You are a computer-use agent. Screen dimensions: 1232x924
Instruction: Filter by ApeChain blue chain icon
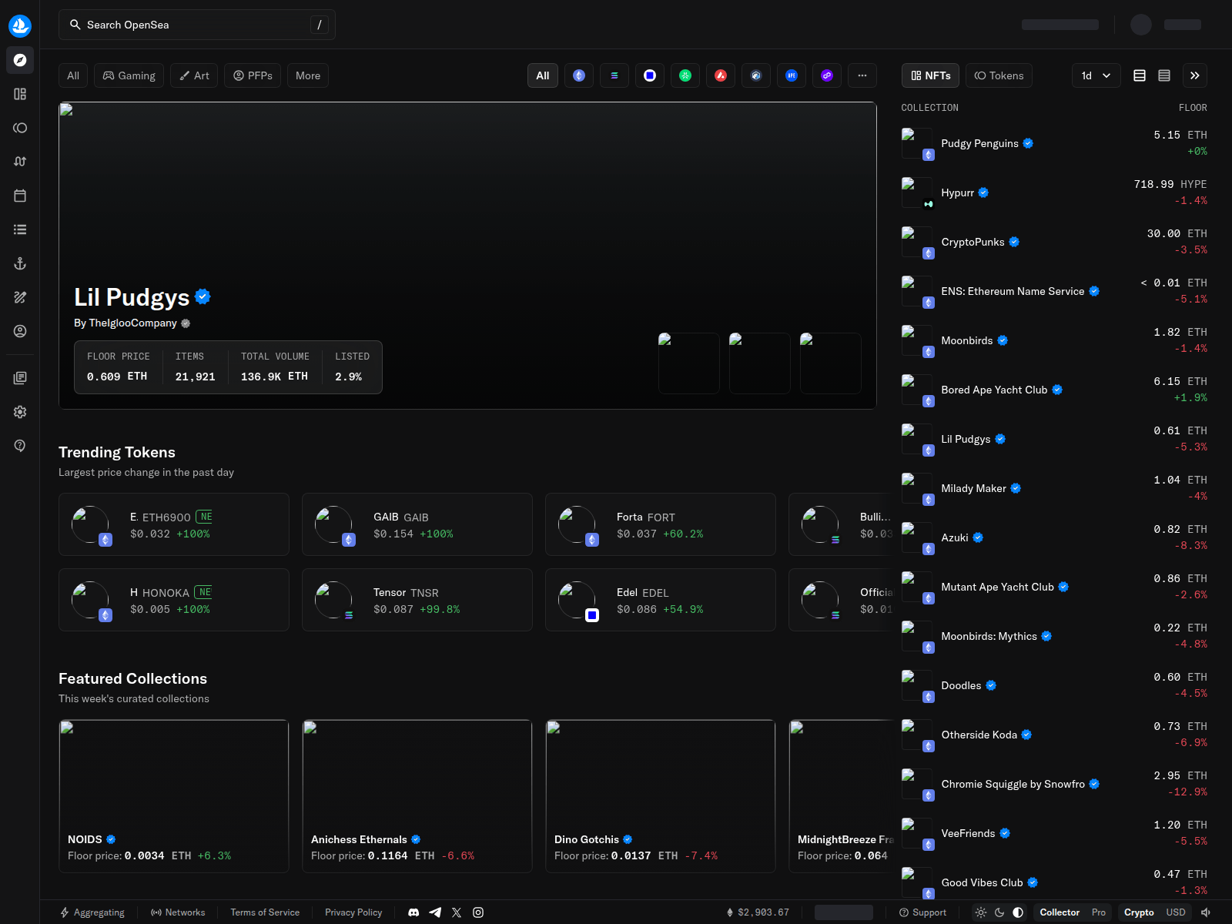[792, 75]
